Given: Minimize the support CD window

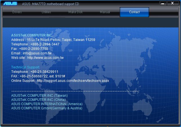Looking at the screenshot, I should pyautogui.click(x=163, y=3).
